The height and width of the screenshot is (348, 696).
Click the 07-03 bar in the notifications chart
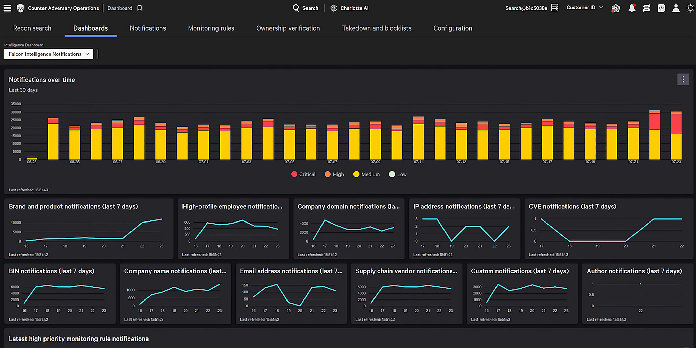[x=247, y=140]
